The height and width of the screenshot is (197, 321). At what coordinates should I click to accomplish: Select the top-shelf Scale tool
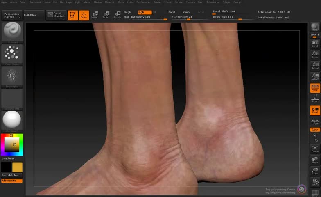click(x=106, y=15)
